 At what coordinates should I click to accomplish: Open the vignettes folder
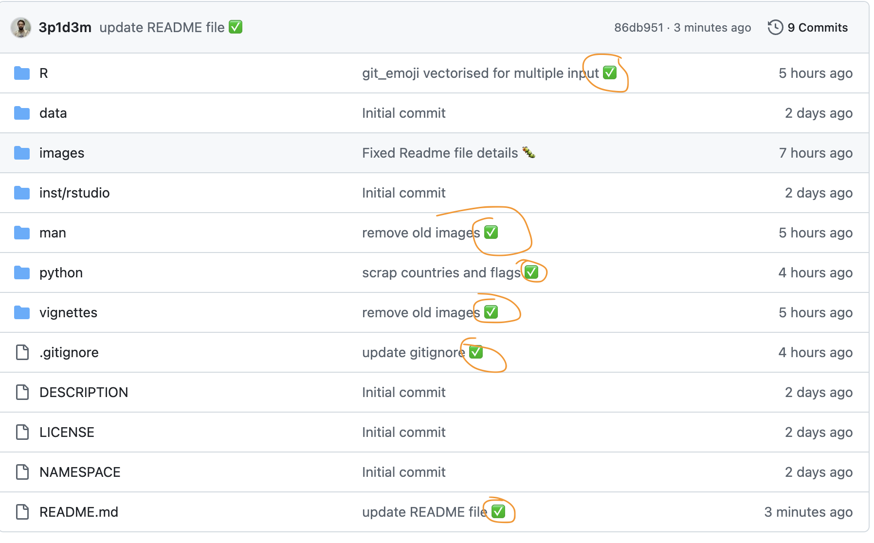click(x=68, y=313)
